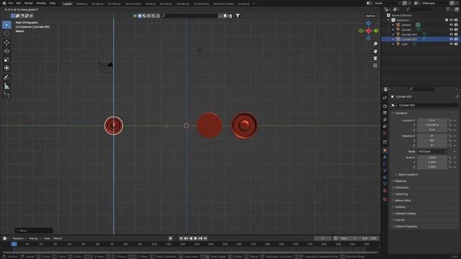Hide Cylinder.001 with its eye icon
This screenshot has width=461, height=259.
pos(451,35)
